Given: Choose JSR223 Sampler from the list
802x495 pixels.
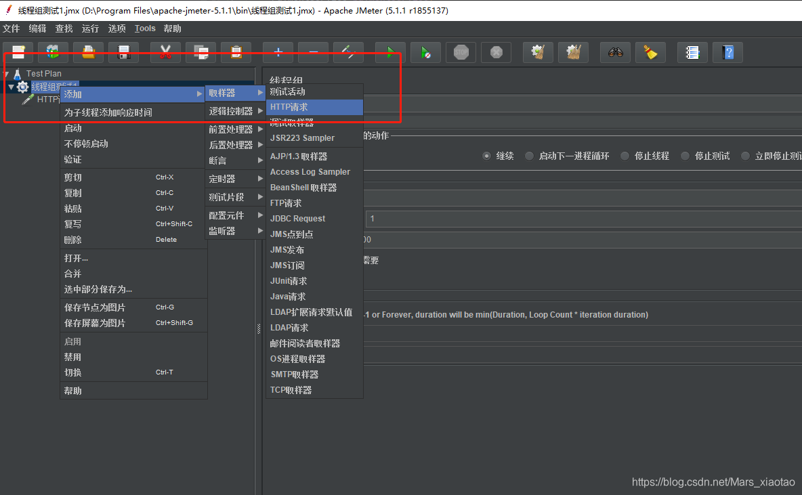Looking at the screenshot, I should [x=314, y=138].
